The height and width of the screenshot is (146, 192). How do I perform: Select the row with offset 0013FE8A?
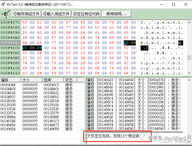click(42, 117)
